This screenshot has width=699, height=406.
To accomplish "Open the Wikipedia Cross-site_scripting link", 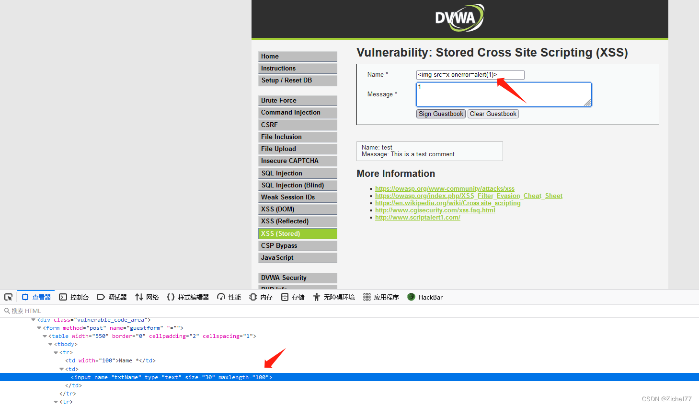I will 447,203.
